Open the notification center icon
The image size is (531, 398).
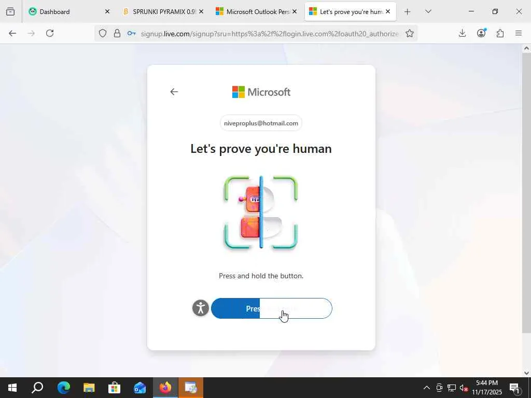click(515, 388)
